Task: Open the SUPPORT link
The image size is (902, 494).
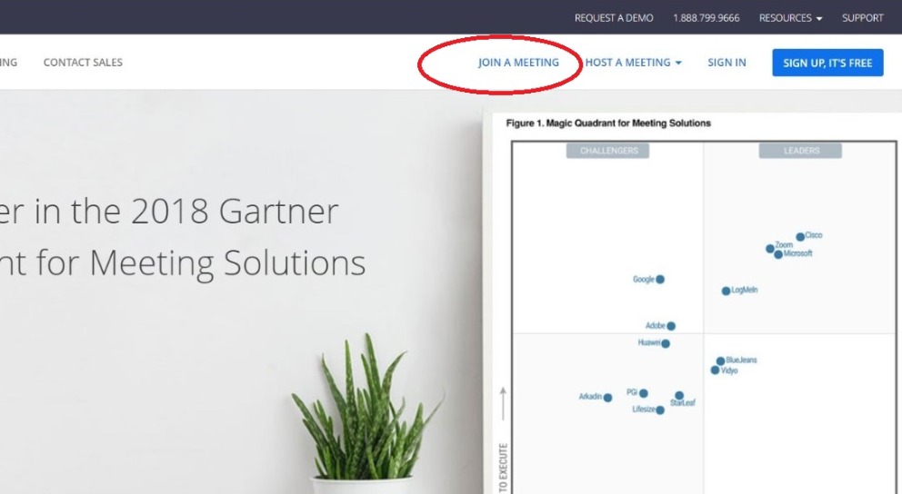Action: tap(862, 18)
